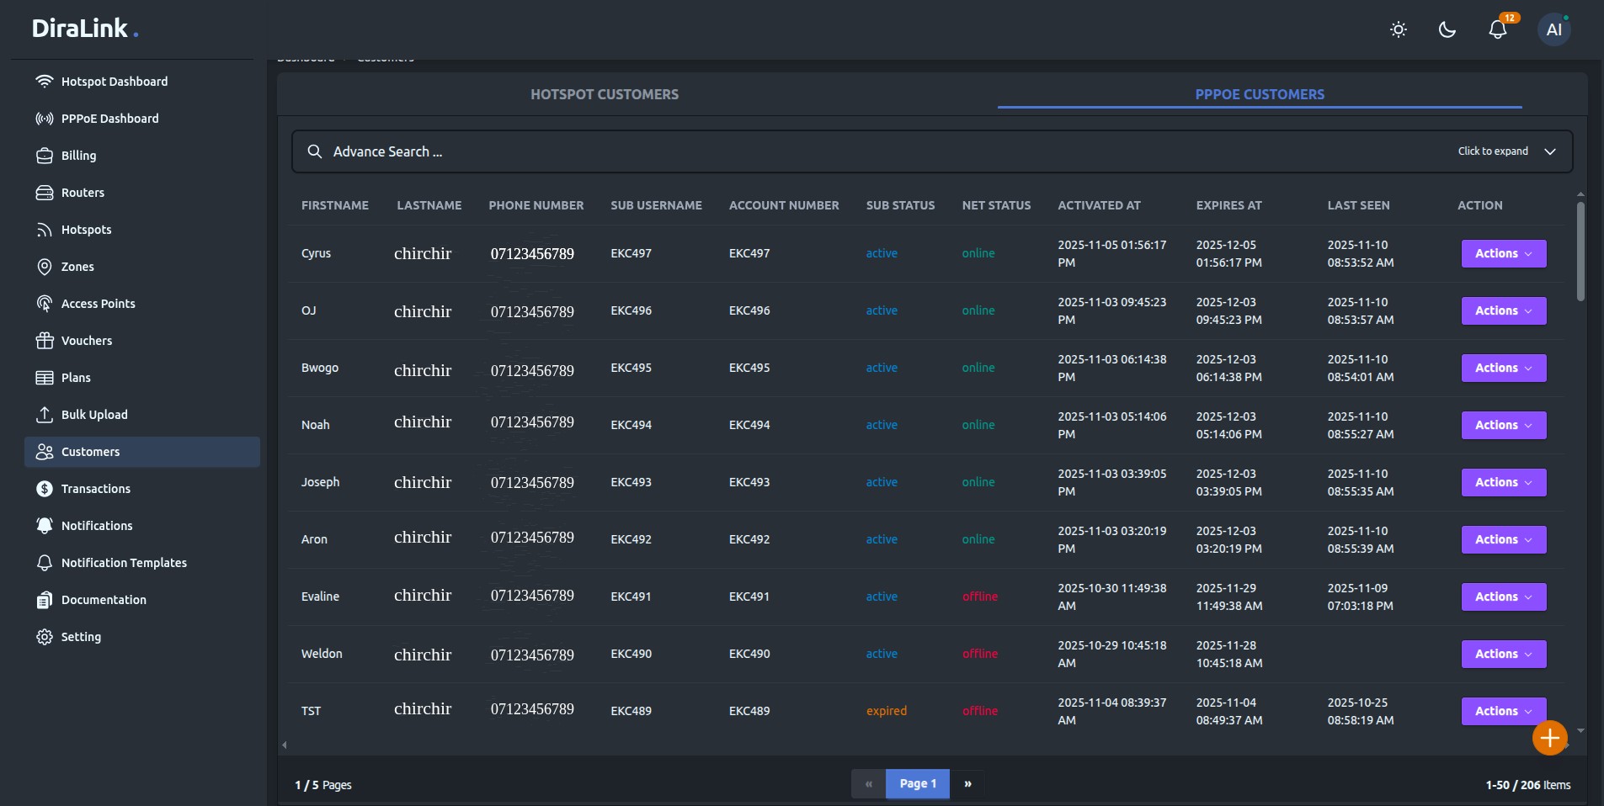Open the Transactions page icon
This screenshot has height=806, width=1604.
(44, 488)
